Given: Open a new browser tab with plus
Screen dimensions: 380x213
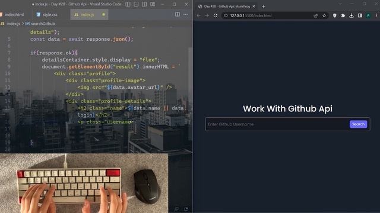Looking at the screenshot, I should tap(264, 7).
